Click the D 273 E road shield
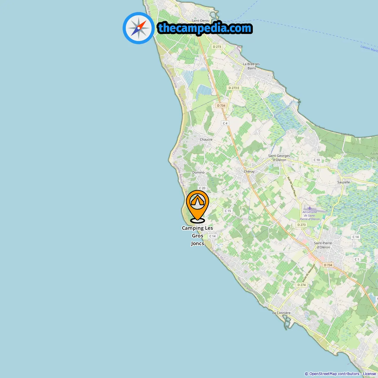Viewport: 378px width, 378px height. pos(234,88)
